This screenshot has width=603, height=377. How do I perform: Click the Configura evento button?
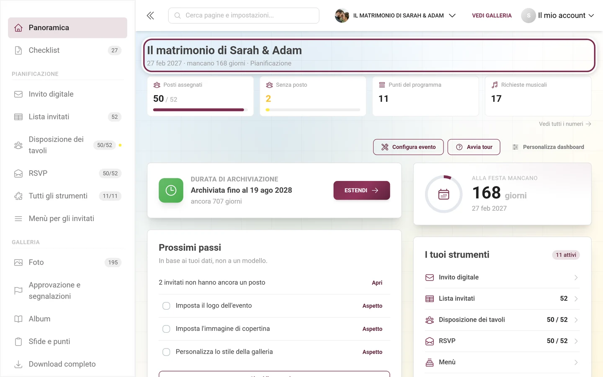pos(408,147)
